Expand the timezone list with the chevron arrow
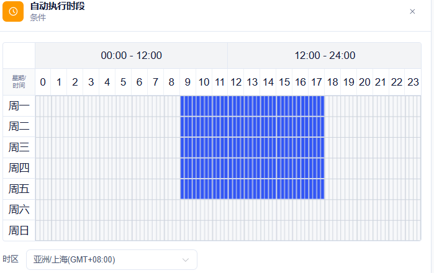The image size is (434, 273). (x=186, y=260)
